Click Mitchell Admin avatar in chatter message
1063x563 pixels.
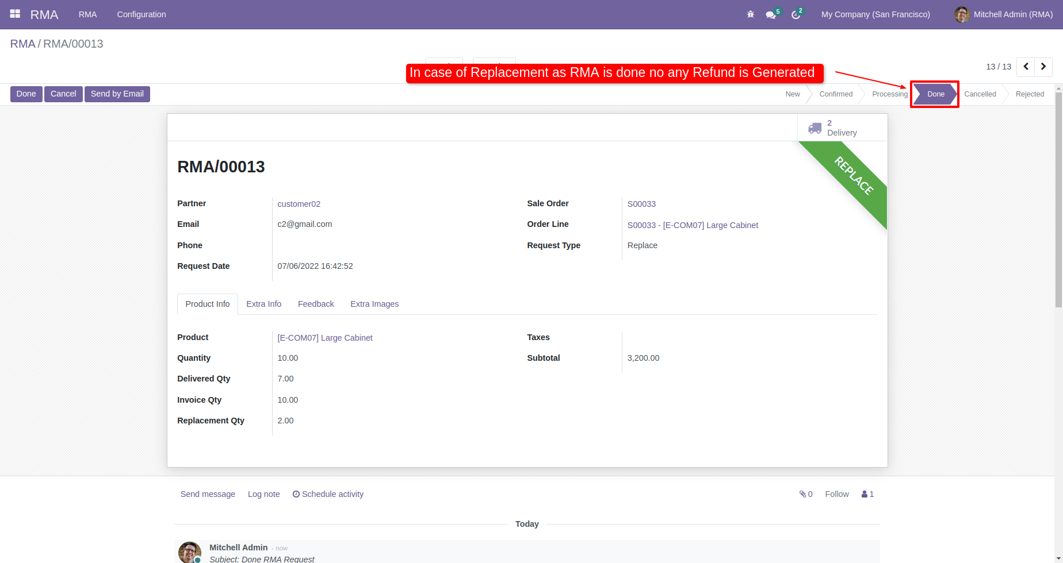190,552
